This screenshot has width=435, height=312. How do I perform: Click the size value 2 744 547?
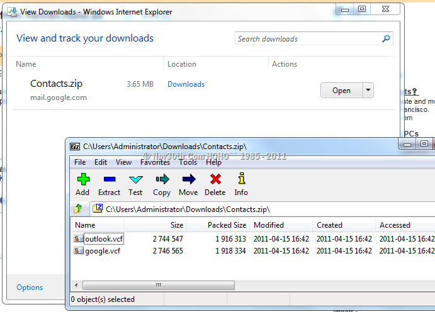pyautogui.click(x=168, y=239)
